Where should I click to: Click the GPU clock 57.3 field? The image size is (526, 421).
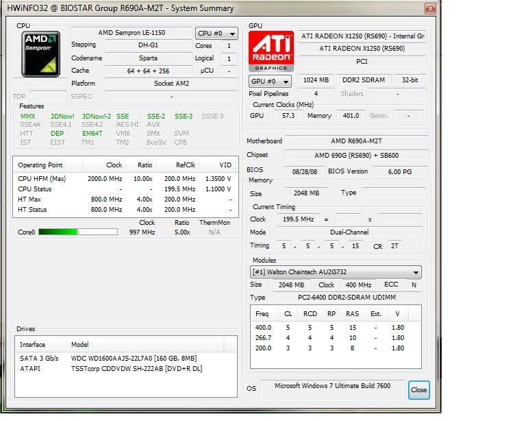coord(288,115)
